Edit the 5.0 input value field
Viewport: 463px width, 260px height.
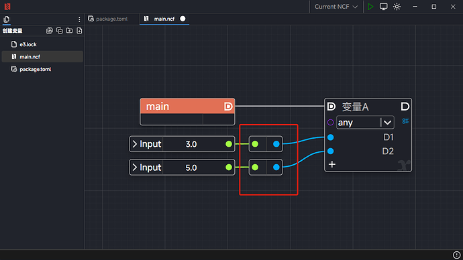coord(191,168)
